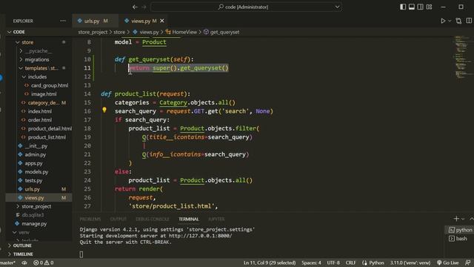
Task: Open the modified category_de... html file
Action: coord(44,103)
